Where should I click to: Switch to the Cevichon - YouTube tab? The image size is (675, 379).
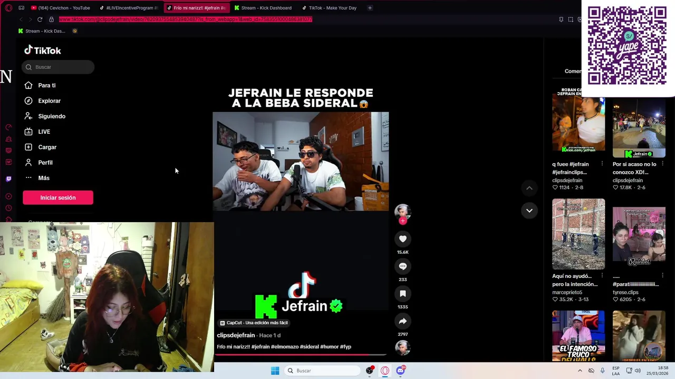tap(61, 8)
